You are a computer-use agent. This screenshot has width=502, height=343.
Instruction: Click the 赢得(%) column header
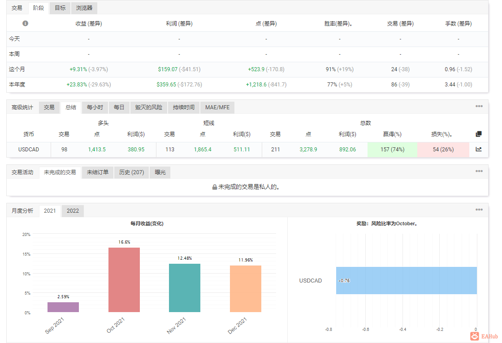point(392,134)
